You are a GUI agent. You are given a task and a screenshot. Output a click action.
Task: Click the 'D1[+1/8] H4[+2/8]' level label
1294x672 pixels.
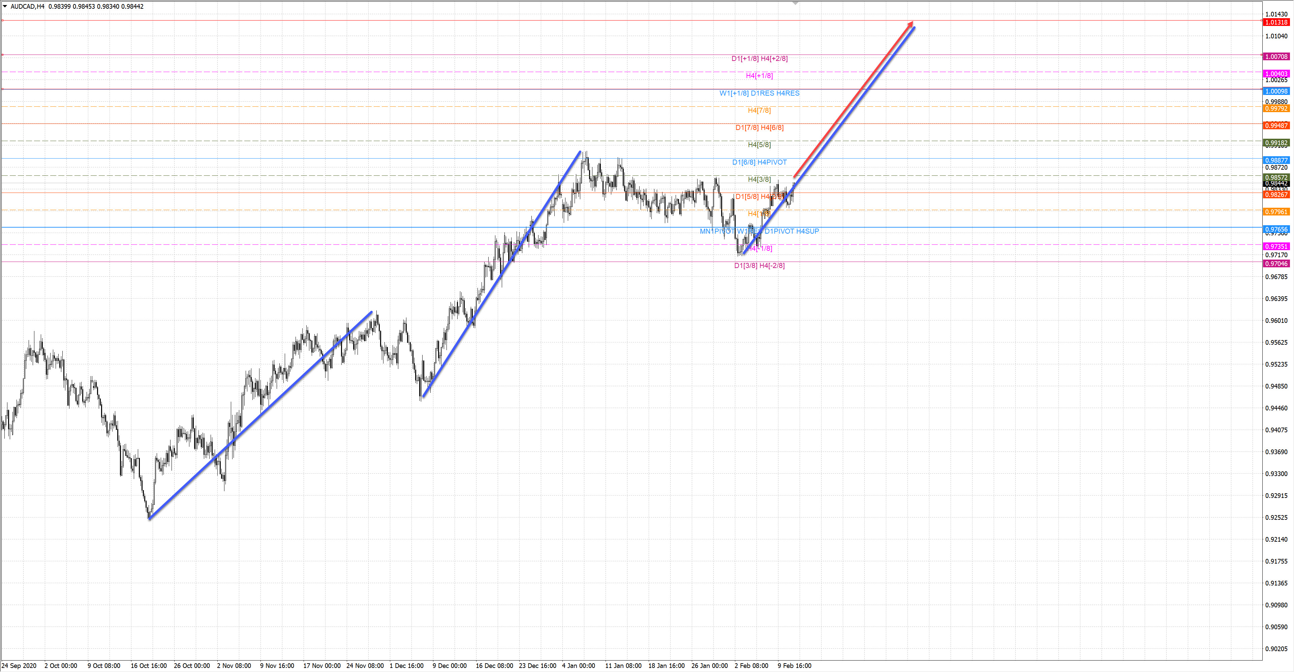(x=759, y=59)
